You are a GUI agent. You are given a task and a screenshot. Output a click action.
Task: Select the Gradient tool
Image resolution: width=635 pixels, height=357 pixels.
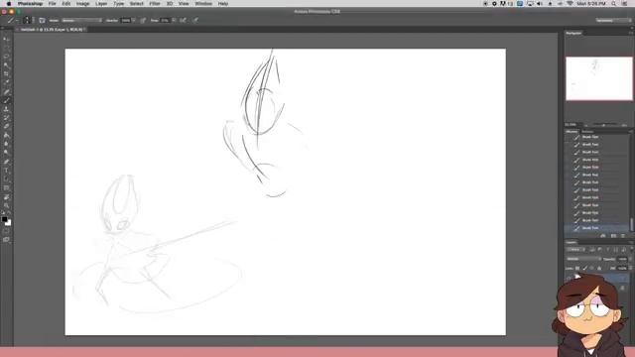coord(6,135)
